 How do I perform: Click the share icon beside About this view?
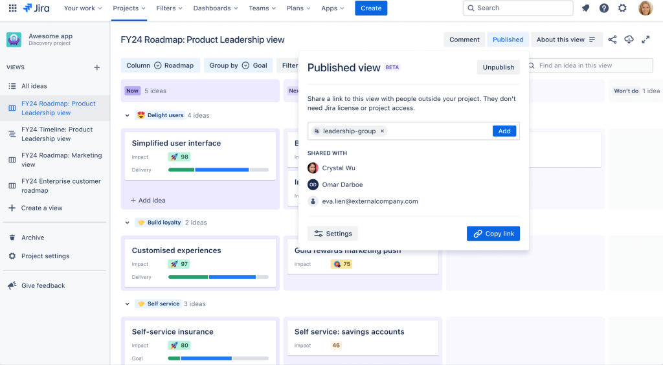(x=612, y=39)
